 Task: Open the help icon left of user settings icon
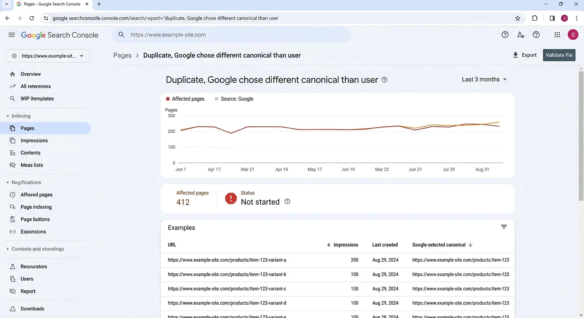coord(505,35)
